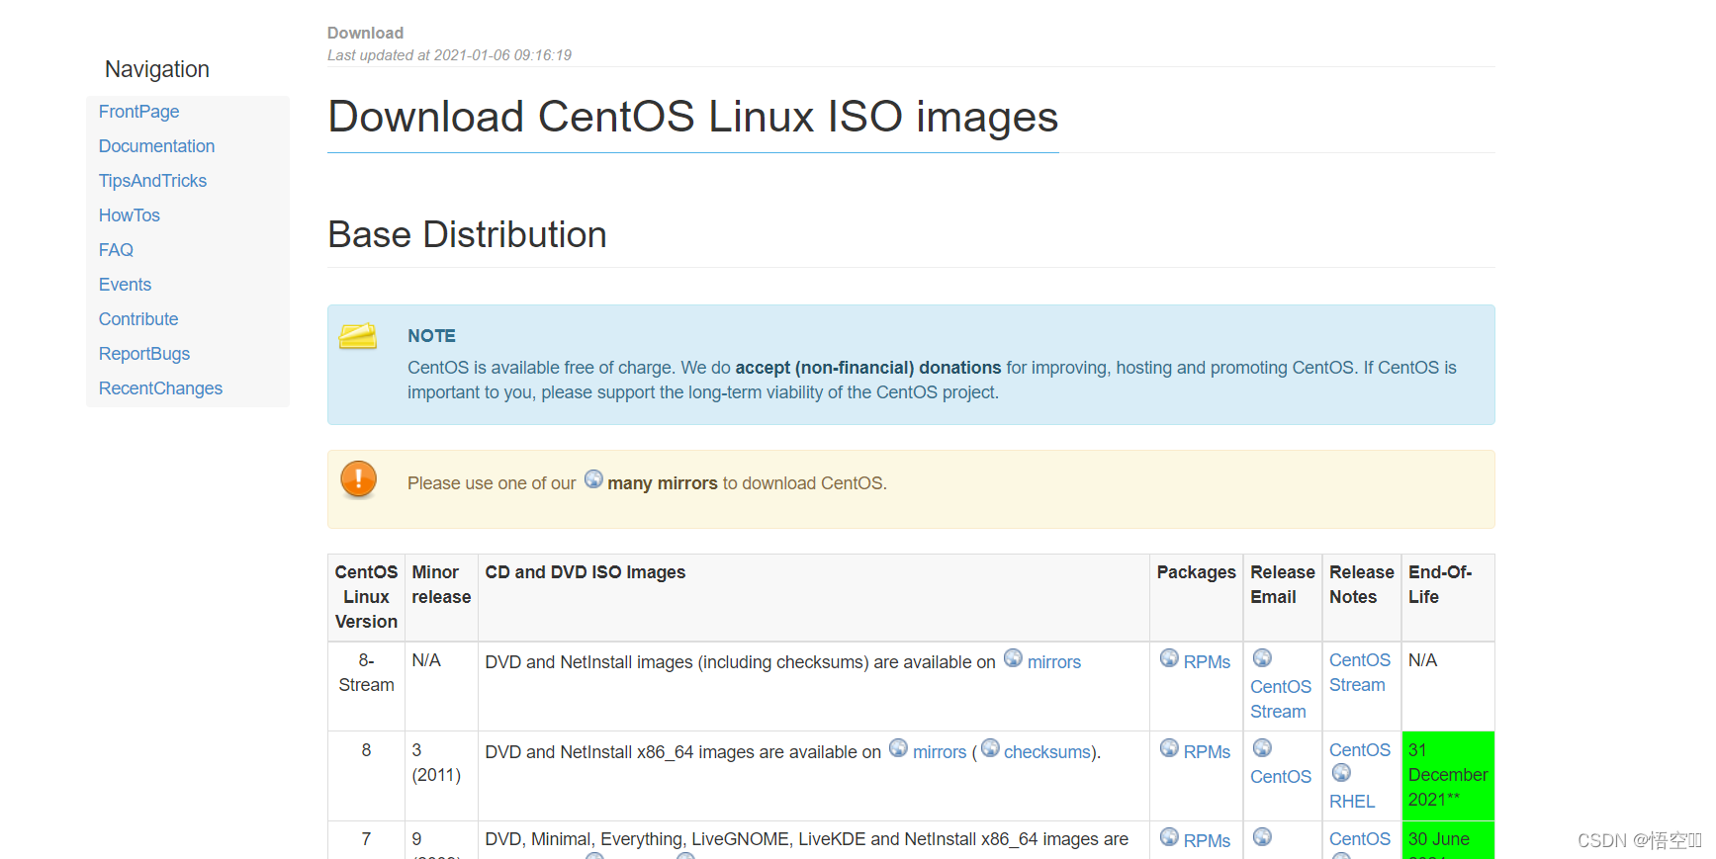Click globe icon before RHEL link
This screenshot has height=859, width=1716.
pyautogui.click(x=1341, y=773)
